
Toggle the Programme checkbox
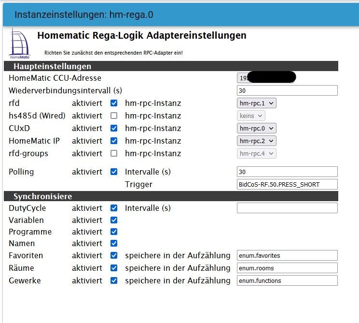click(x=114, y=232)
